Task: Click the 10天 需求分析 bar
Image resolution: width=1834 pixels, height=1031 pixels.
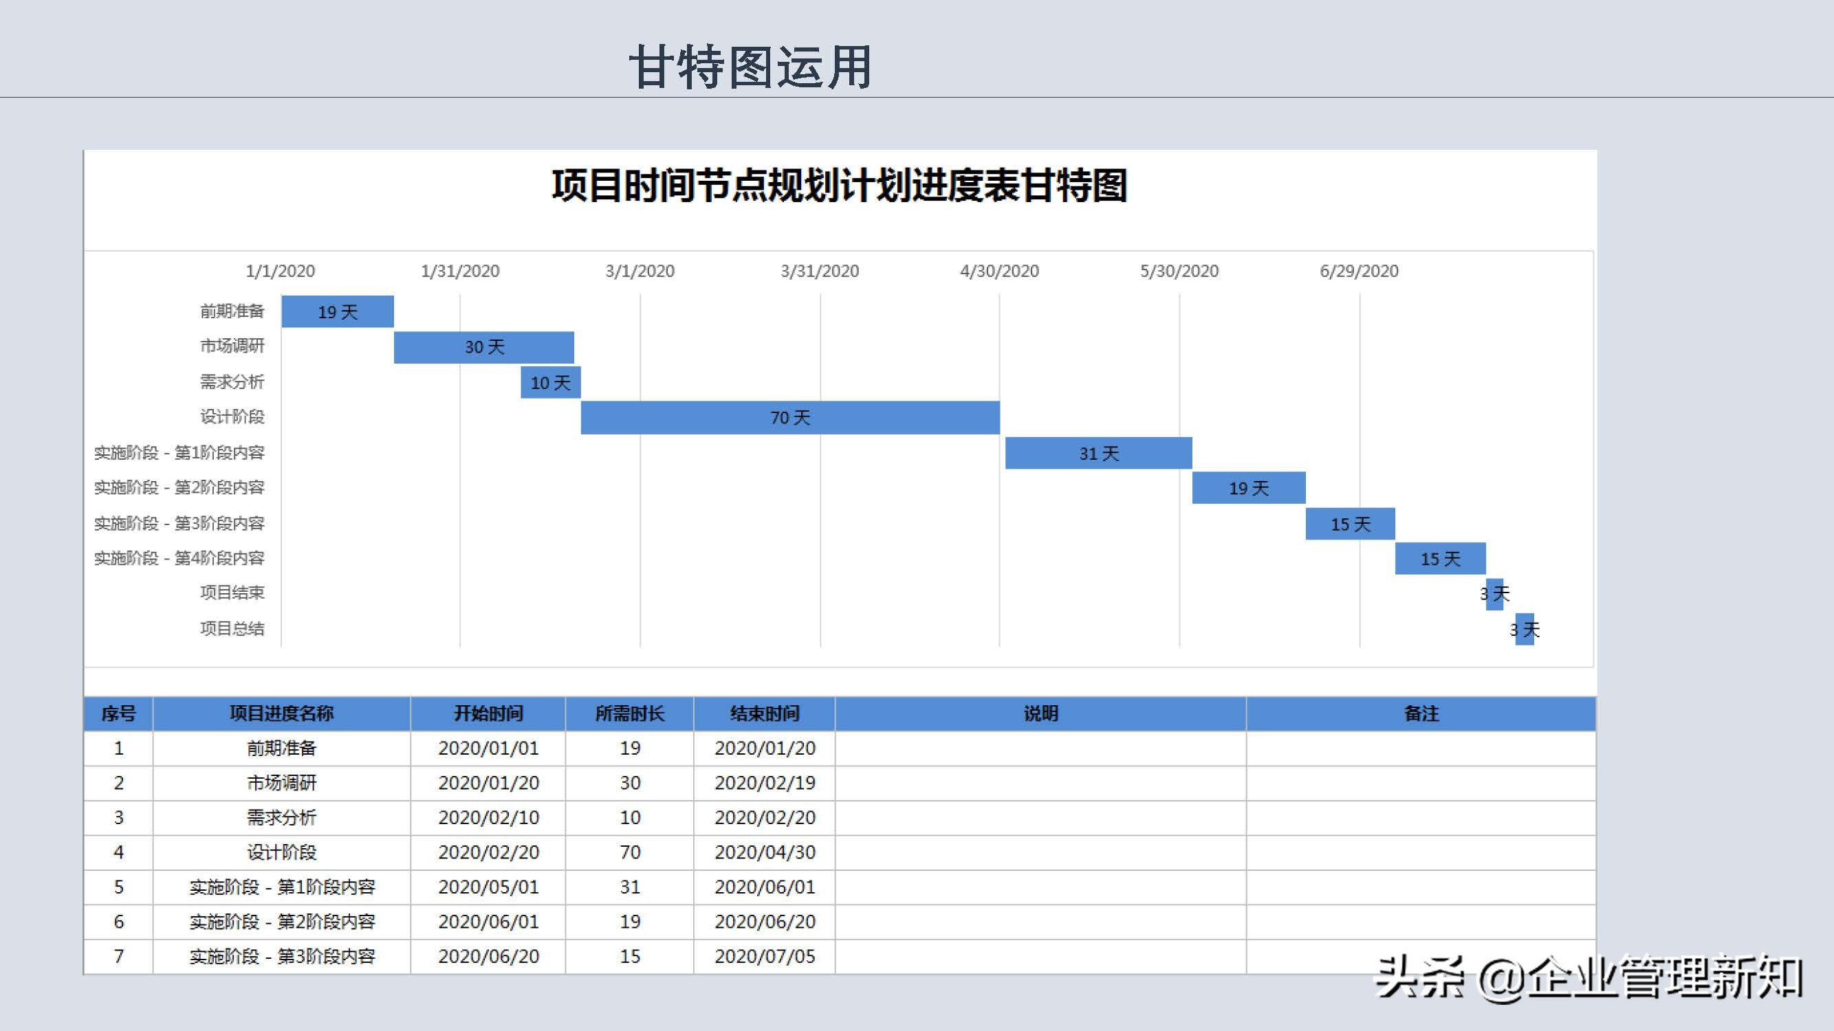Action: [x=549, y=382]
